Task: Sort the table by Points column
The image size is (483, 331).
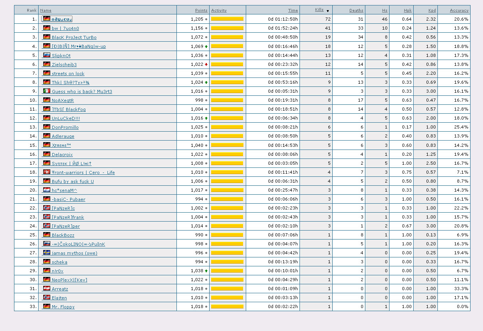Action: coord(201,11)
